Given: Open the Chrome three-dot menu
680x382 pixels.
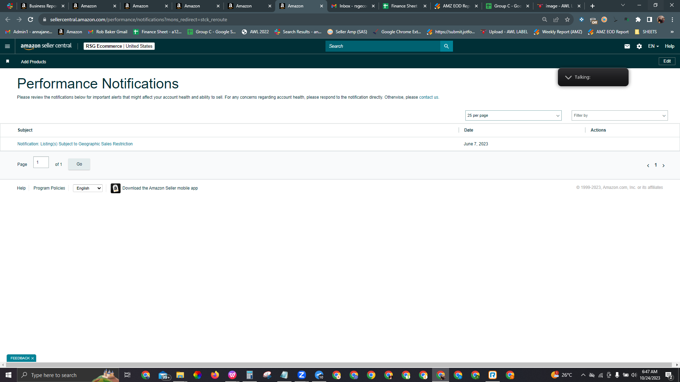Looking at the screenshot, I should click(x=672, y=19).
